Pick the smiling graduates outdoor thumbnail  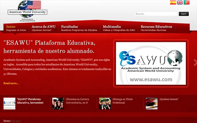pyautogui.click(x=105, y=104)
